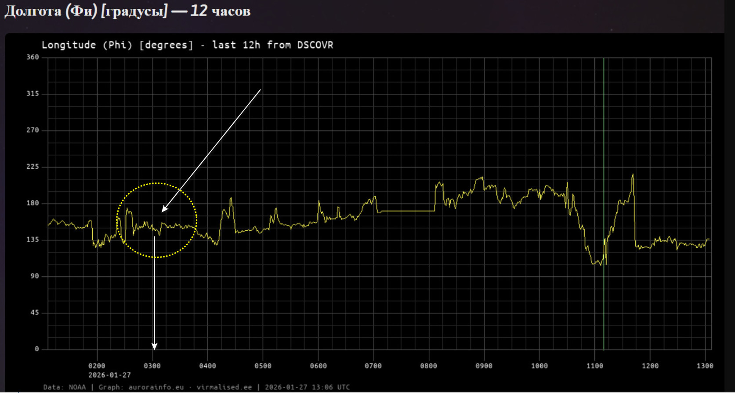Select the 1300 tick label on the time axis

(x=705, y=366)
